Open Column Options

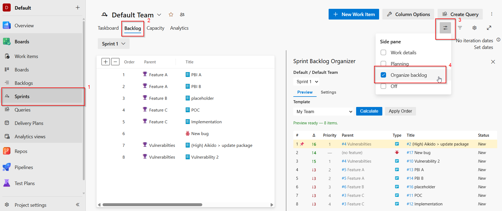(x=408, y=14)
